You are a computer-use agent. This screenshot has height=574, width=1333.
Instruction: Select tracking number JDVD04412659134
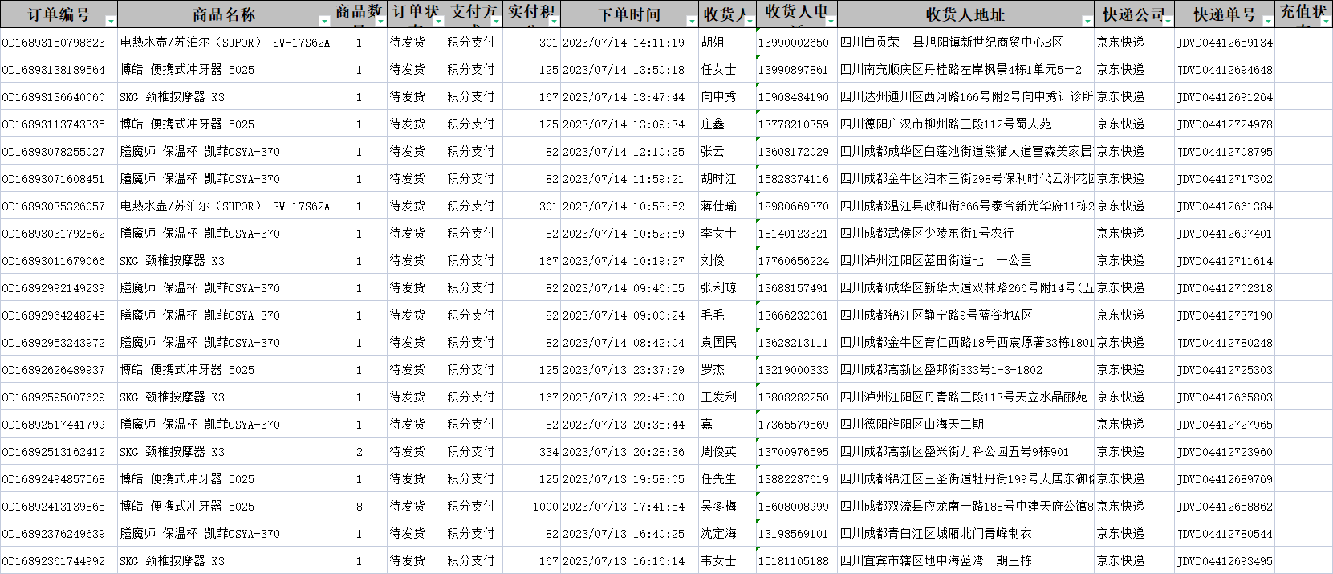[1225, 43]
